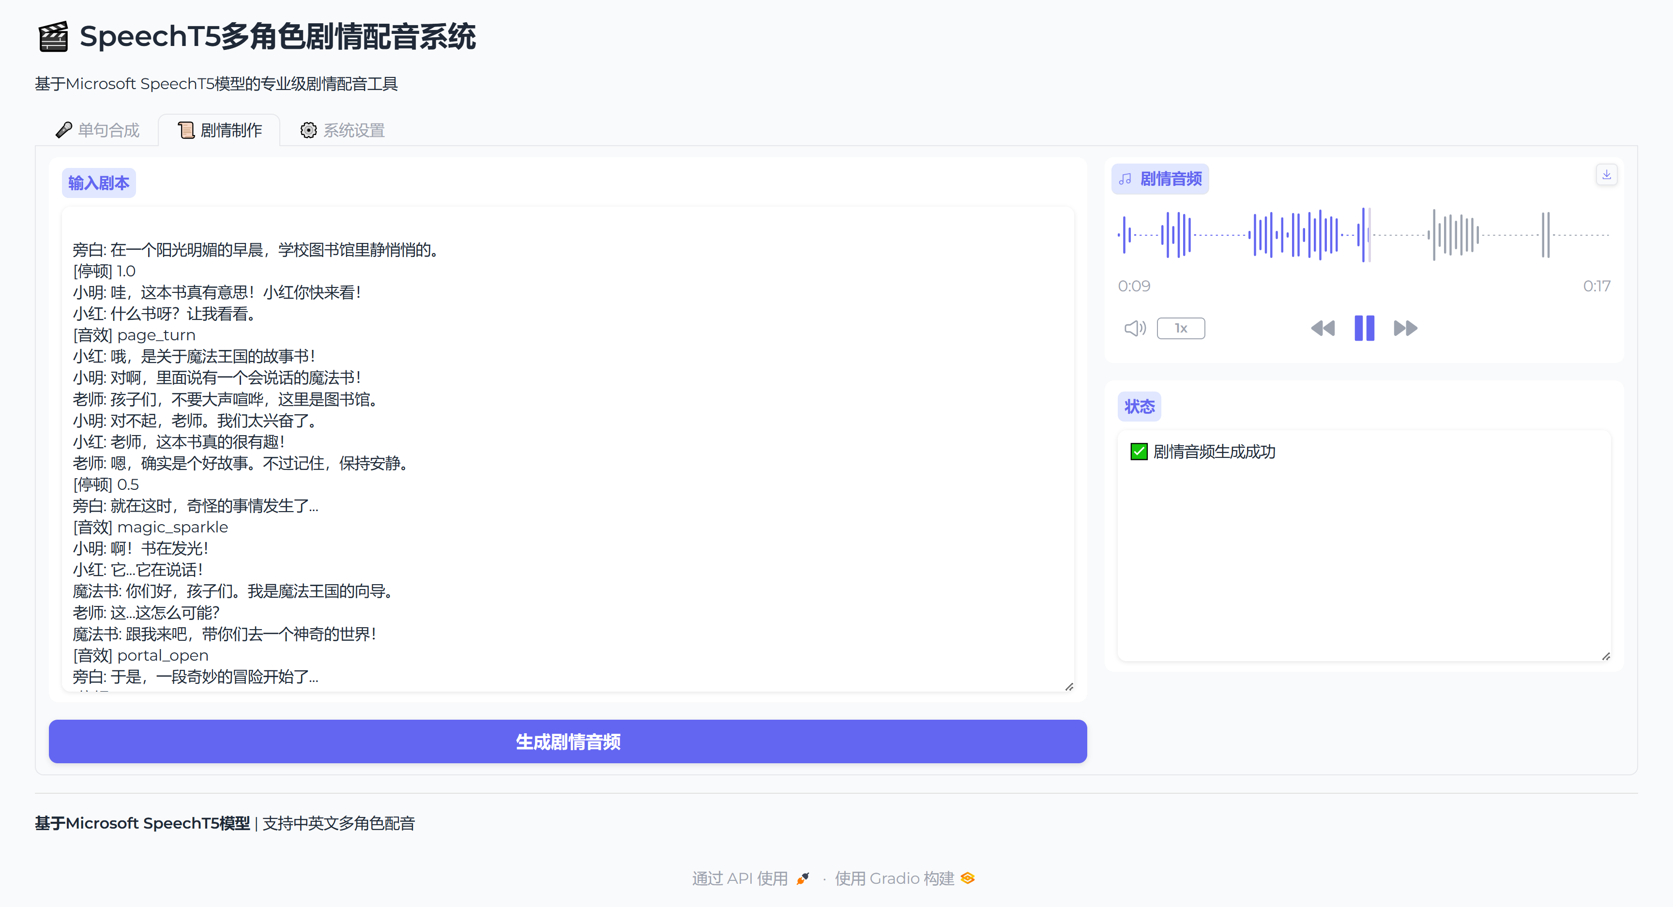Image resolution: width=1673 pixels, height=907 pixels.
Task: Download the generated story audio
Action: [x=1606, y=175]
